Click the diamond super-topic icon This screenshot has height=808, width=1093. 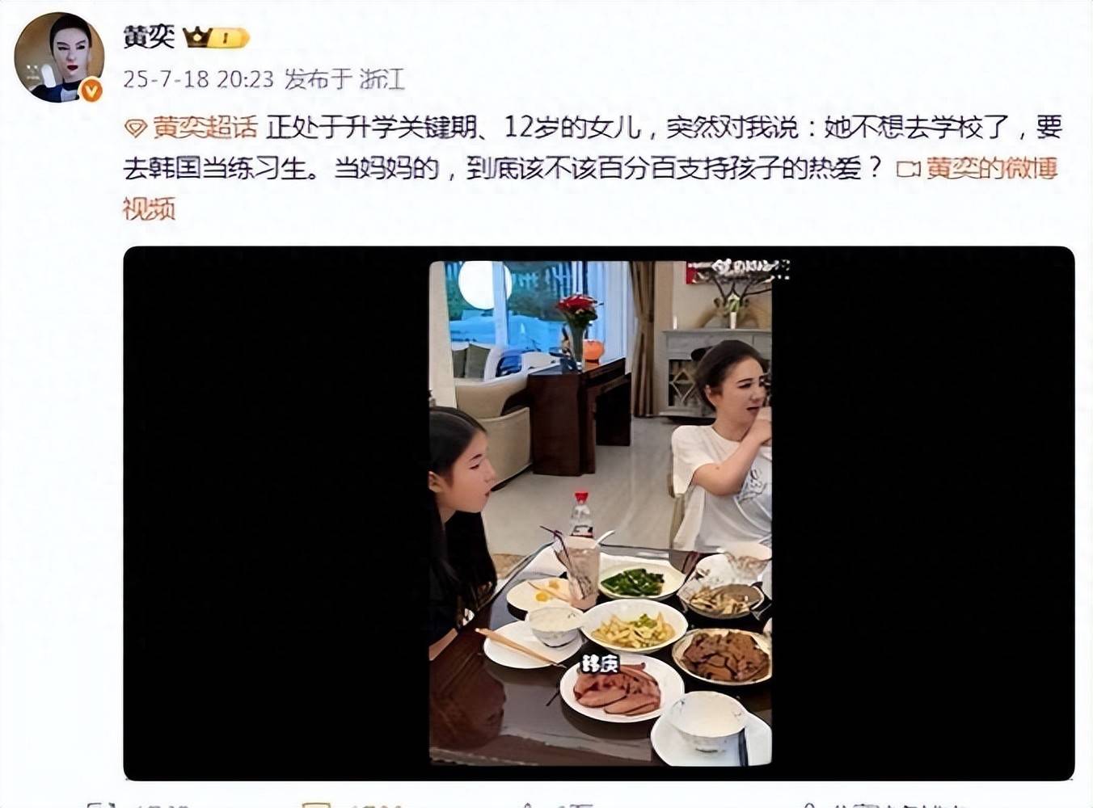(x=135, y=128)
